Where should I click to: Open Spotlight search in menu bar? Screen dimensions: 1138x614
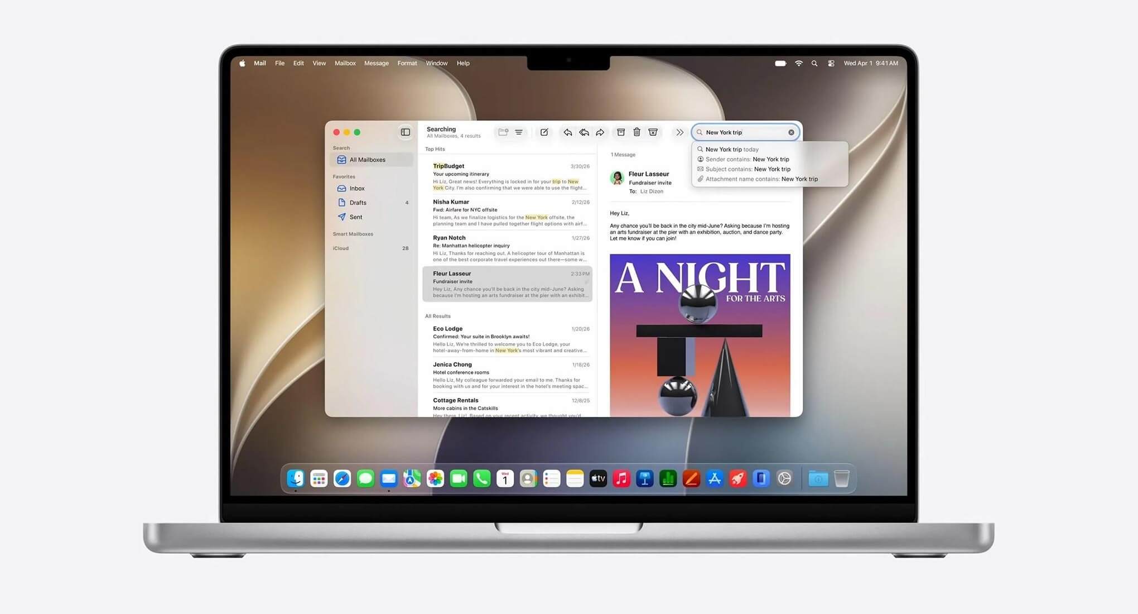(814, 63)
